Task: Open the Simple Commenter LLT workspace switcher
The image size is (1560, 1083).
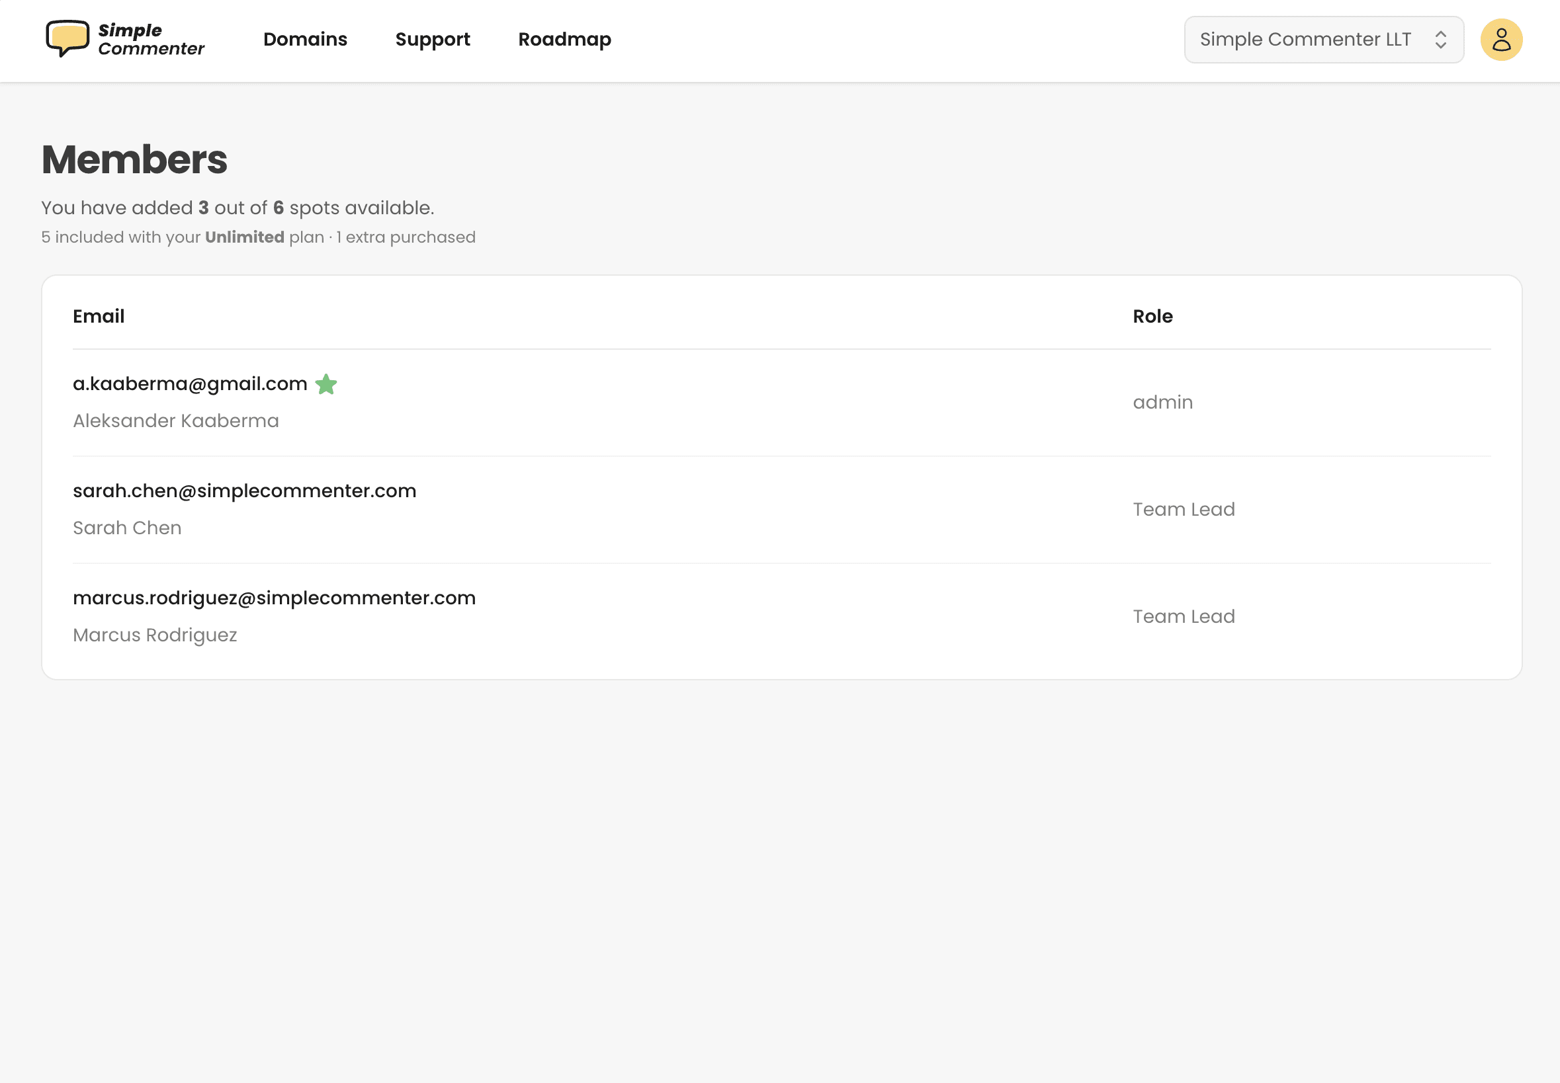Action: (1322, 38)
